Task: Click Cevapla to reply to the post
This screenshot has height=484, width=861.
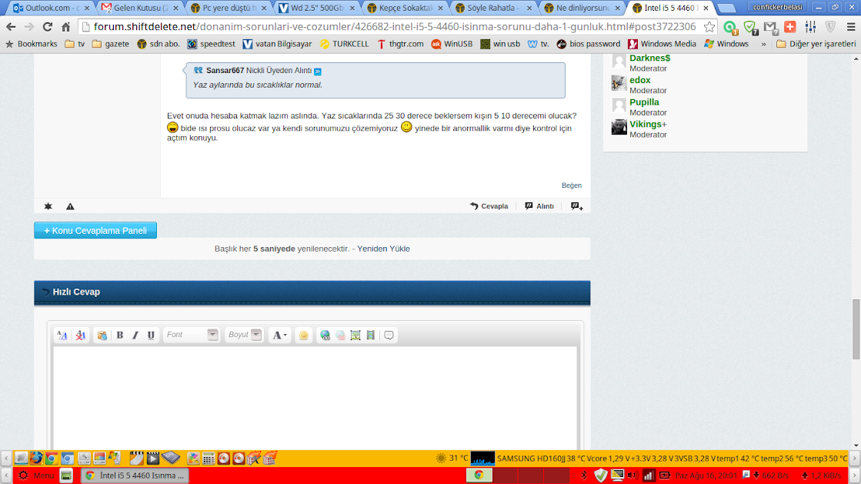Action: (489, 206)
